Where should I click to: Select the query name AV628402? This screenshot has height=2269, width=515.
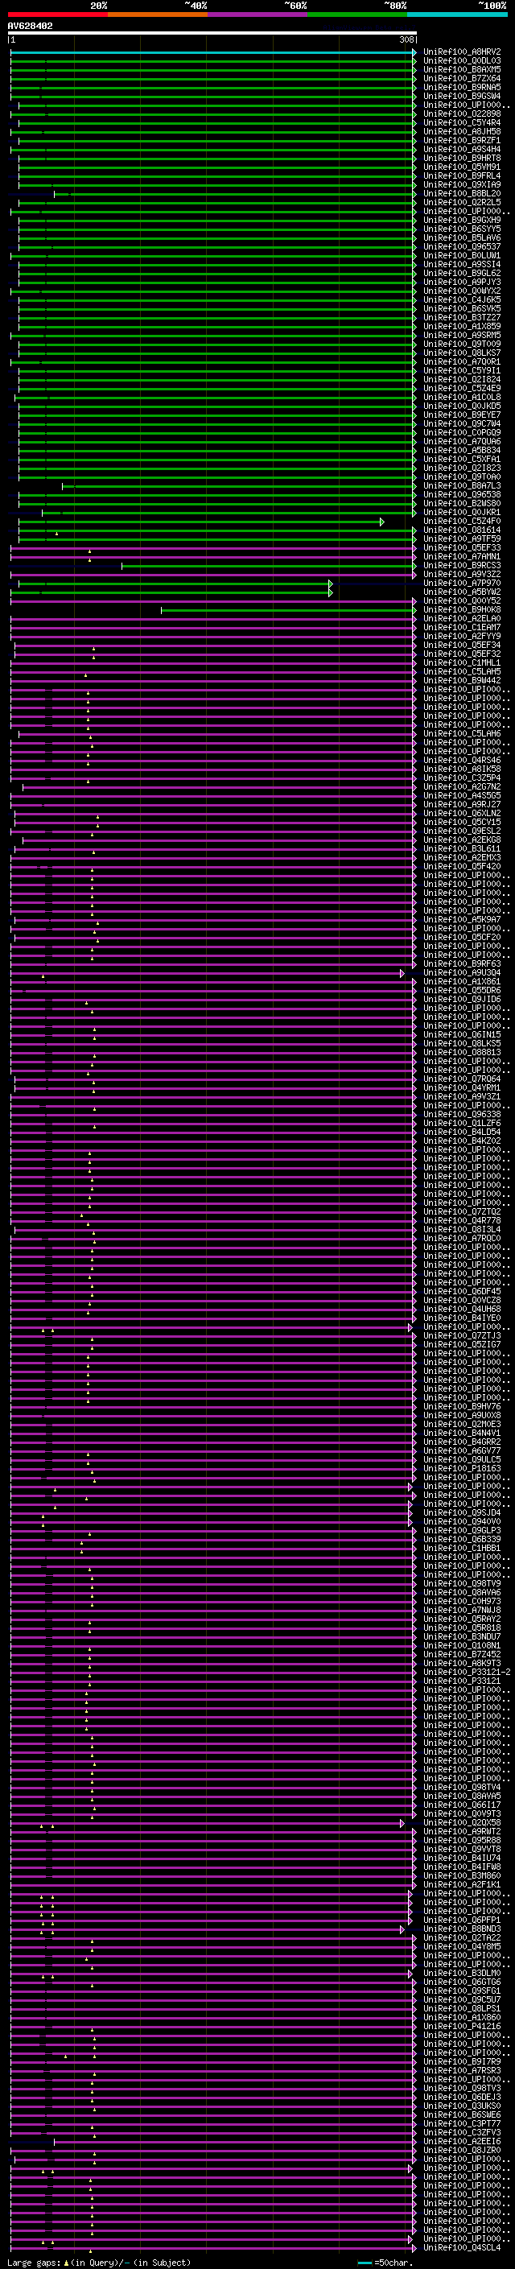tap(30, 27)
